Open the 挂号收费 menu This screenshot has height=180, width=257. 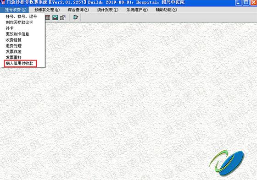click(x=16, y=10)
